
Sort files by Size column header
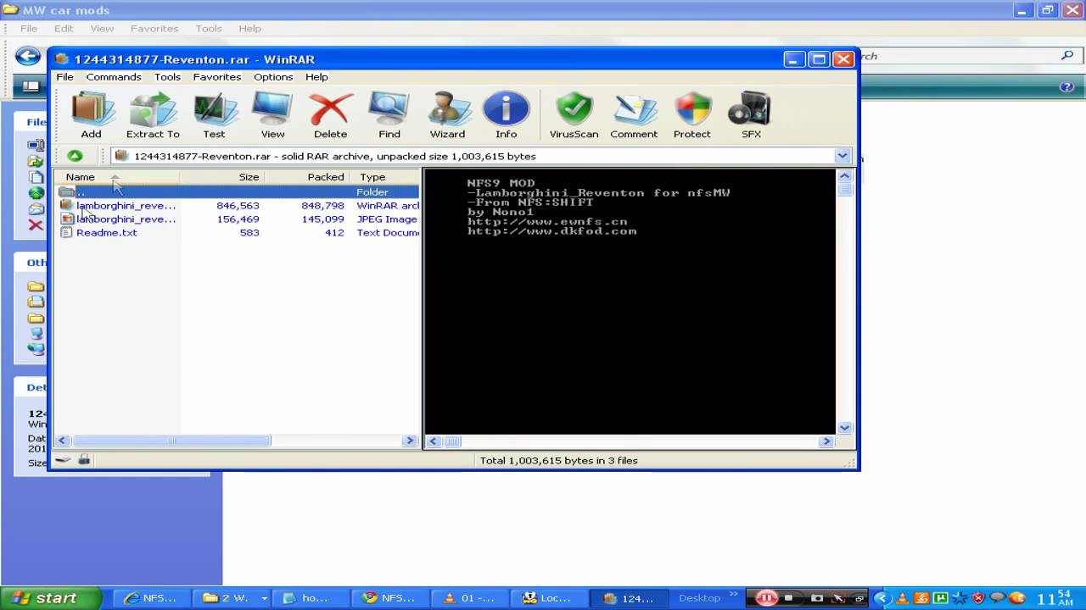(222, 177)
